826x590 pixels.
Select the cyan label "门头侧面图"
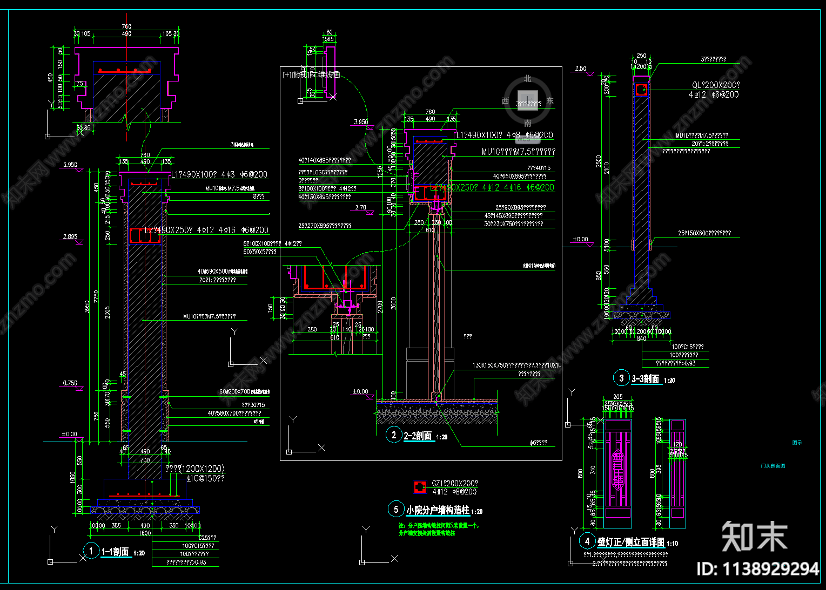[x=773, y=465]
